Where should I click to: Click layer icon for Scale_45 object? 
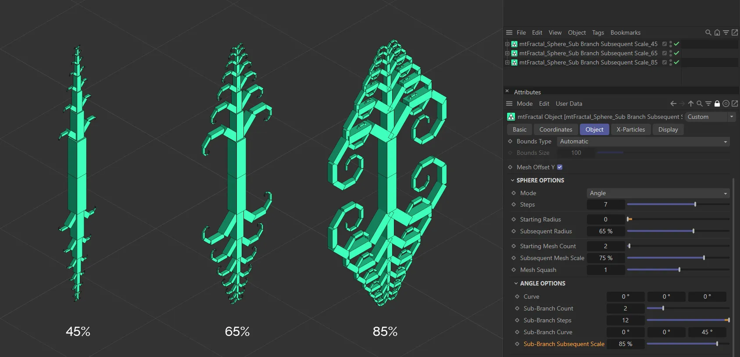tap(665, 44)
